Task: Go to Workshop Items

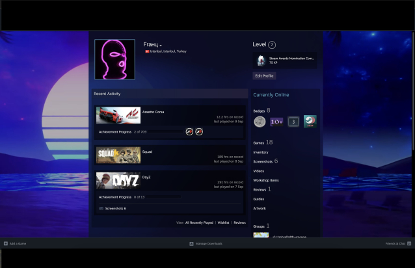Action: coord(266,180)
